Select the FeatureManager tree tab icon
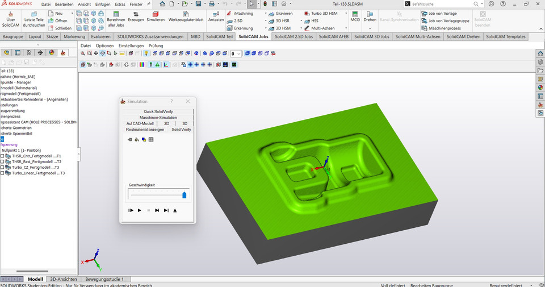Screen dimensions: 545x287 pos(7,52)
